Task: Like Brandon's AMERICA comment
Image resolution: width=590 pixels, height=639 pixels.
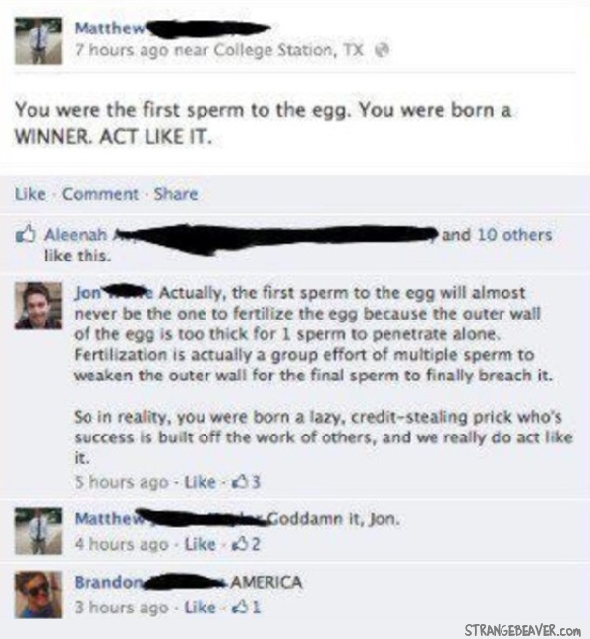Action: click(x=200, y=608)
